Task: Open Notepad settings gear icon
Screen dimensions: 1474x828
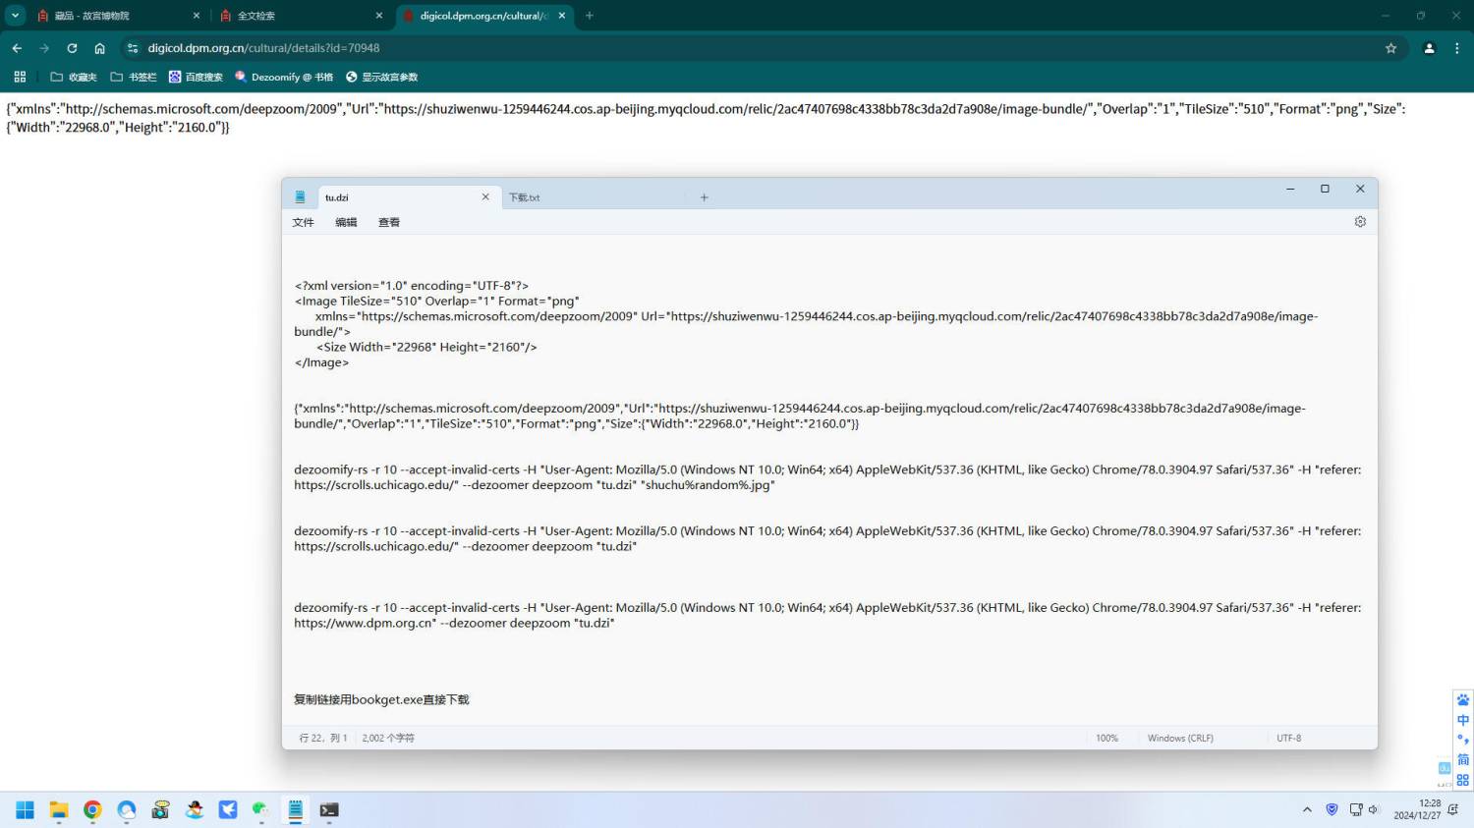Action: pyautogui.click(x=1360, y=222)
